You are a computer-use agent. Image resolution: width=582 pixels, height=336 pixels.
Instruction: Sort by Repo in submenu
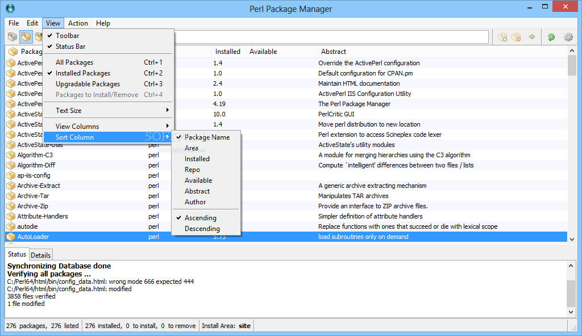(x=206, y=170)
